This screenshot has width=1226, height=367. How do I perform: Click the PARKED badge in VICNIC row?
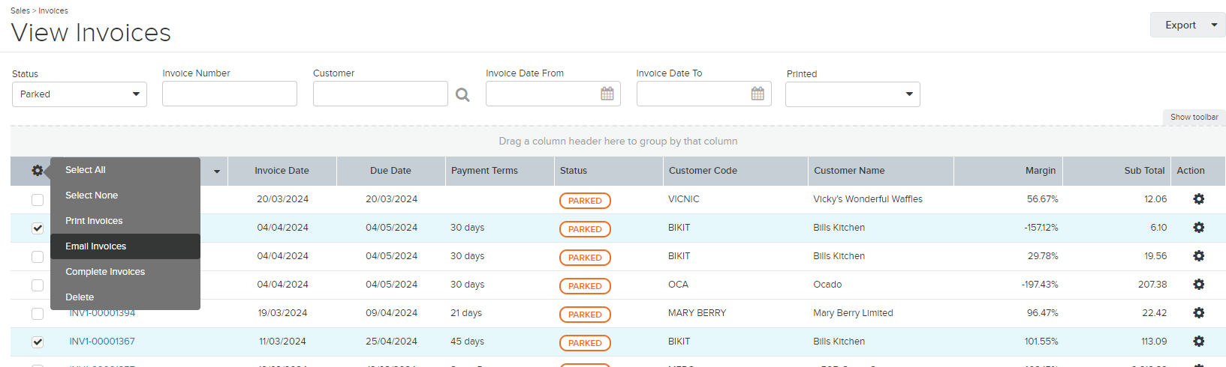(x=585, y=201)
